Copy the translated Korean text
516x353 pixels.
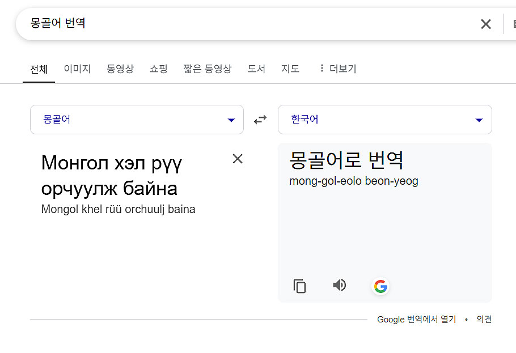pyautogui.click(x=299, y=286)
